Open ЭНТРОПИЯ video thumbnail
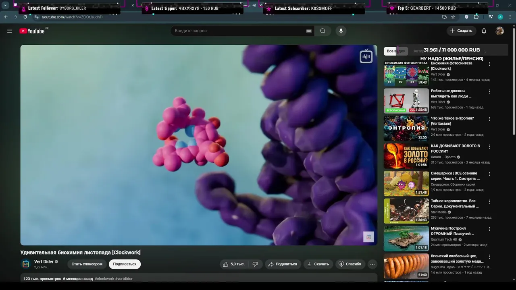The image size is (516, 290). (406, 128)
